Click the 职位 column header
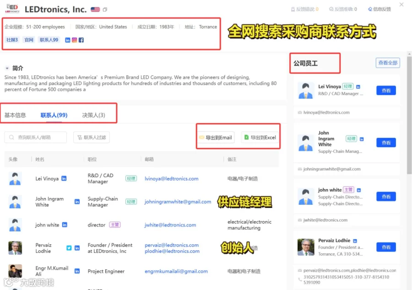The height and width of the screenshot is (290, 412). point(92,159)
